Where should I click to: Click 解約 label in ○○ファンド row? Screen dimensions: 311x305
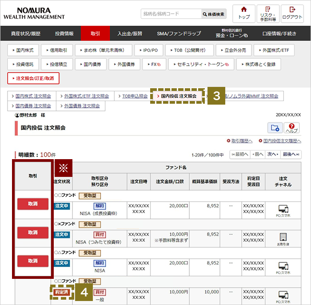tap(100, 206)
